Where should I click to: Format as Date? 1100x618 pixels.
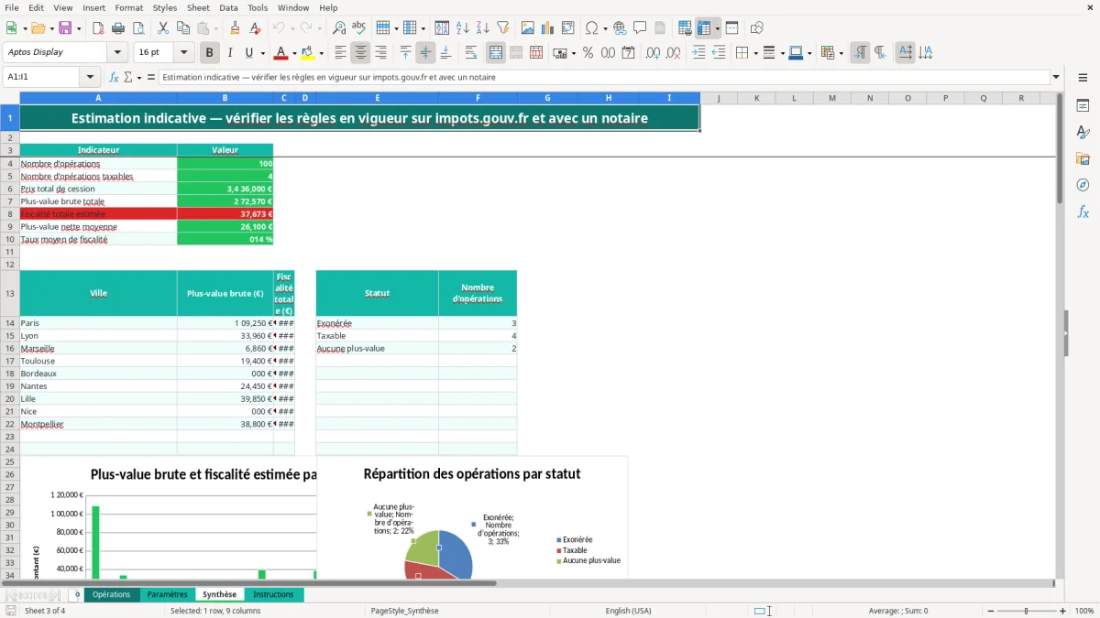pos(628,53)
